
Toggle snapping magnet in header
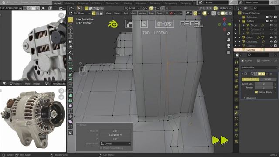click(151, 8)
